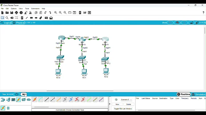
Task: Select the Network Devices category
Action: pyautogui.click(x=3, y=100)
